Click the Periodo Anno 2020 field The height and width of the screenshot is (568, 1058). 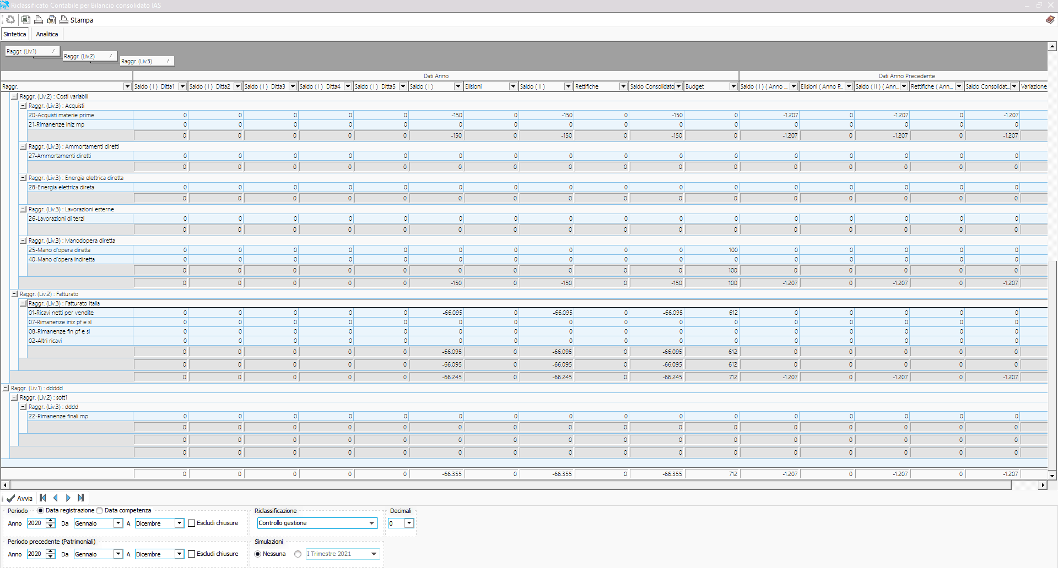36,523
